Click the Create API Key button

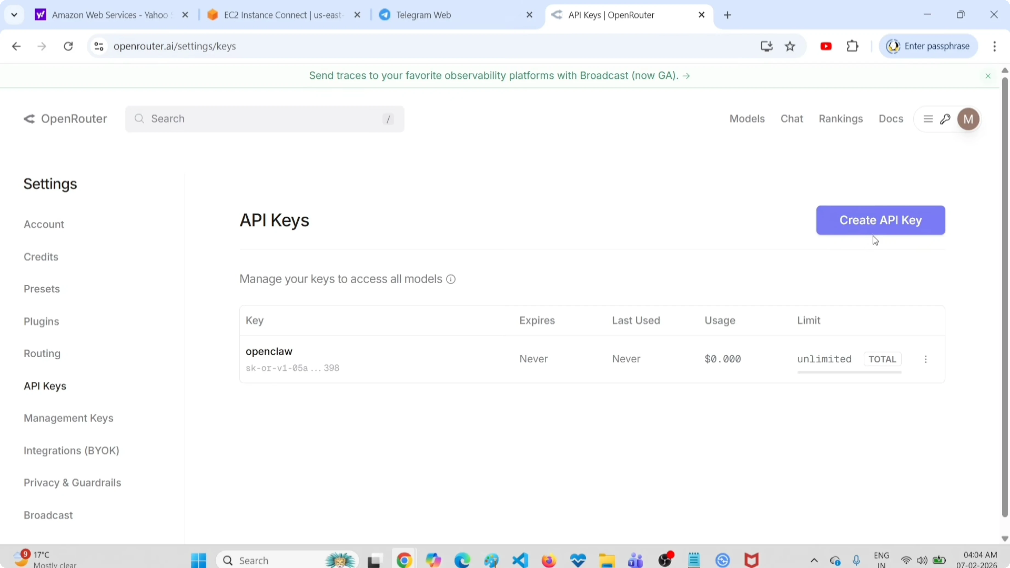(x=880, y=220)
